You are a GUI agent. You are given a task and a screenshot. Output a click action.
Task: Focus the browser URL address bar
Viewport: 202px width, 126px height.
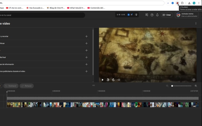click(82, 3)
